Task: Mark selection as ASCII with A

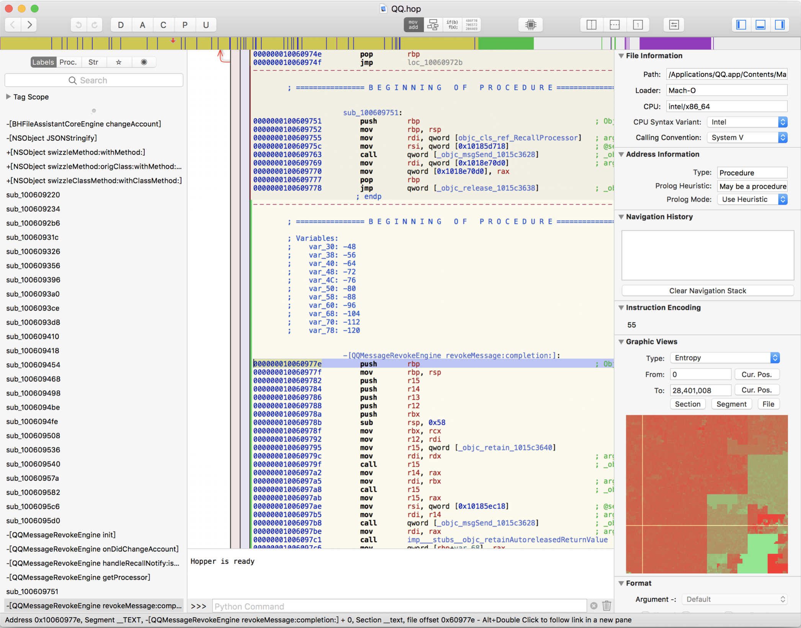Action: point(142,25)
